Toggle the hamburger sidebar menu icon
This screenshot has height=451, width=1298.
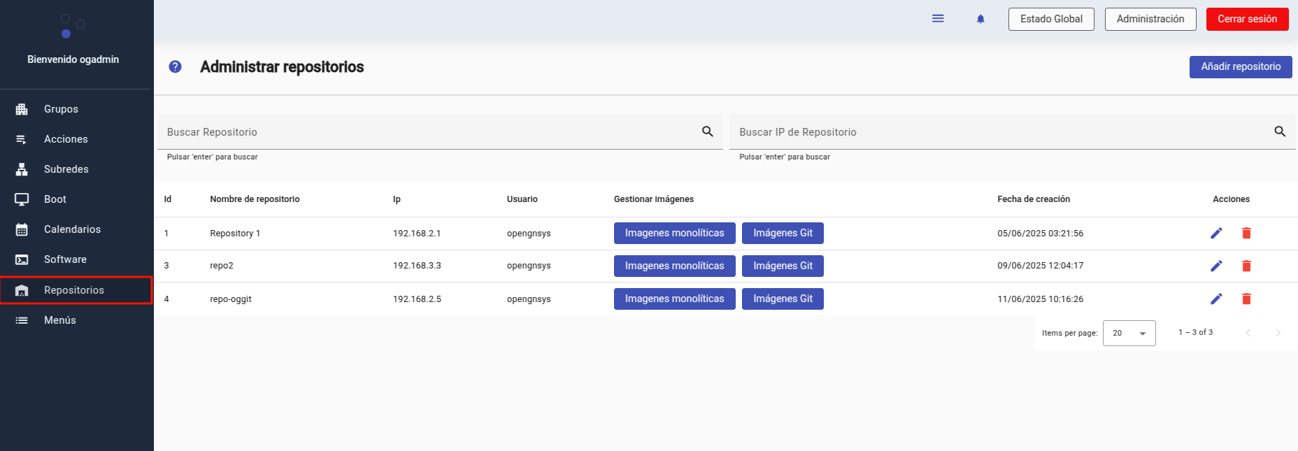[x=938, y=19]
